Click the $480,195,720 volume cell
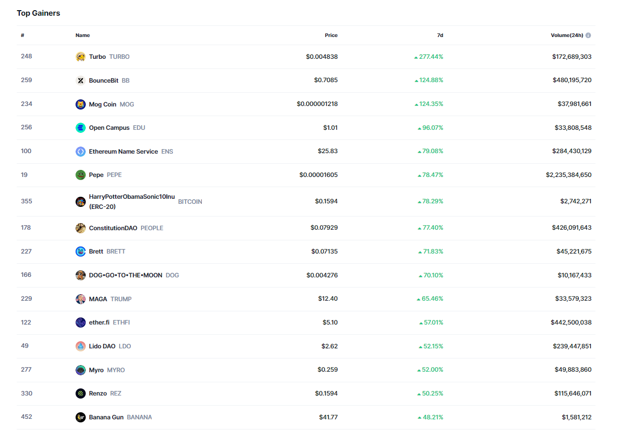Viewport: 632px width, 430px height. click(572, 81)
